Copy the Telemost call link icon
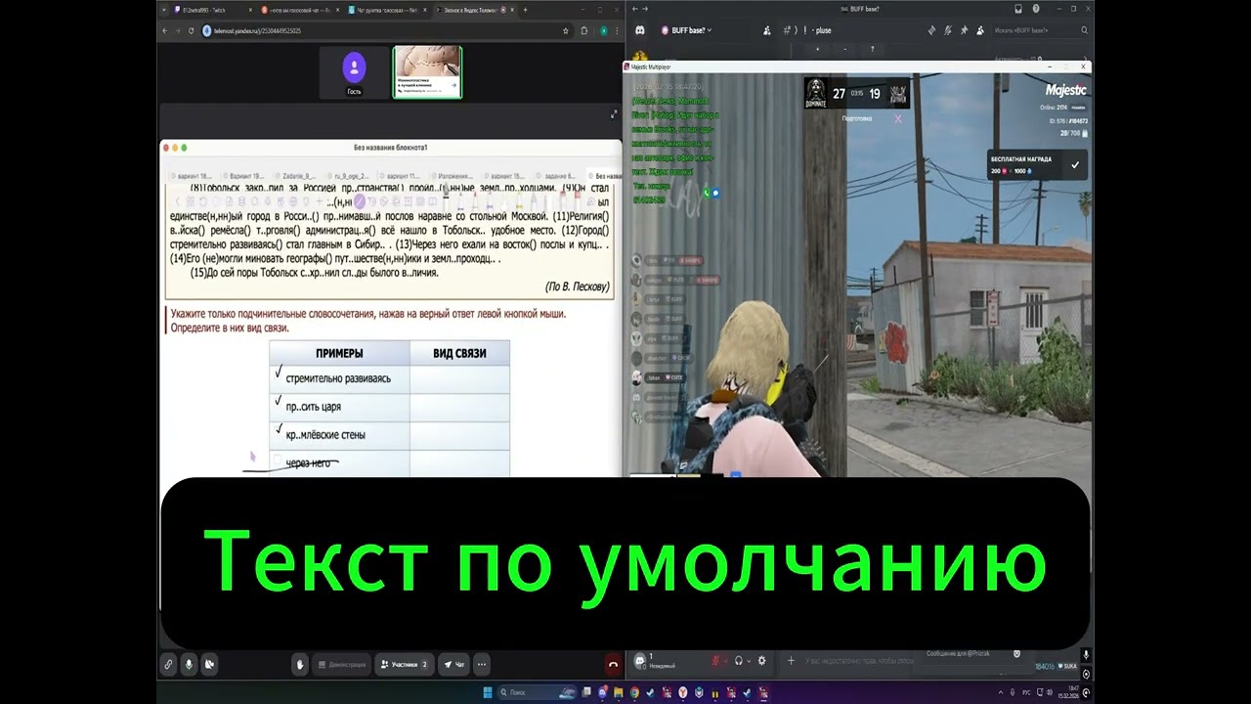The width and height of the screenshot is (1251, 704). click(x=168, y=664)
